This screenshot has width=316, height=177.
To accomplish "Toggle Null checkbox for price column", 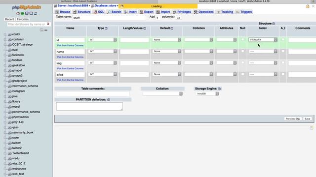I will click(x=242, y=74).
